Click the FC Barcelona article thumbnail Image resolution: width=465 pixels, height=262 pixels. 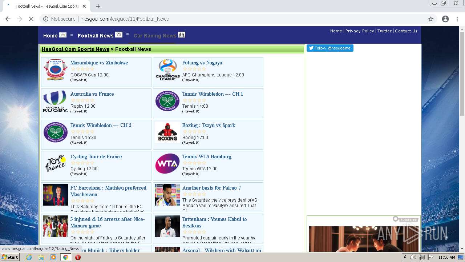pyautogui.click(x=56, y=195)
